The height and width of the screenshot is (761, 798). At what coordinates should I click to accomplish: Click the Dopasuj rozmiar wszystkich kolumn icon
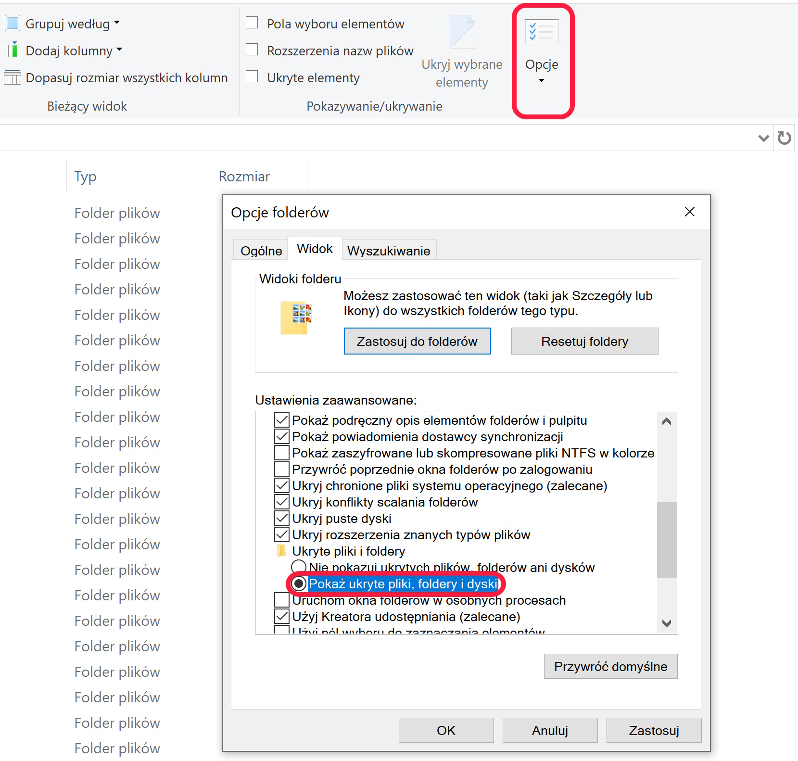12,77
